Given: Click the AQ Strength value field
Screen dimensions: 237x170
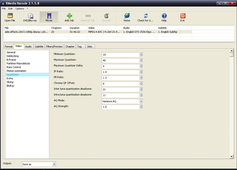Looking at the screenshot, I should click(121, 107).
